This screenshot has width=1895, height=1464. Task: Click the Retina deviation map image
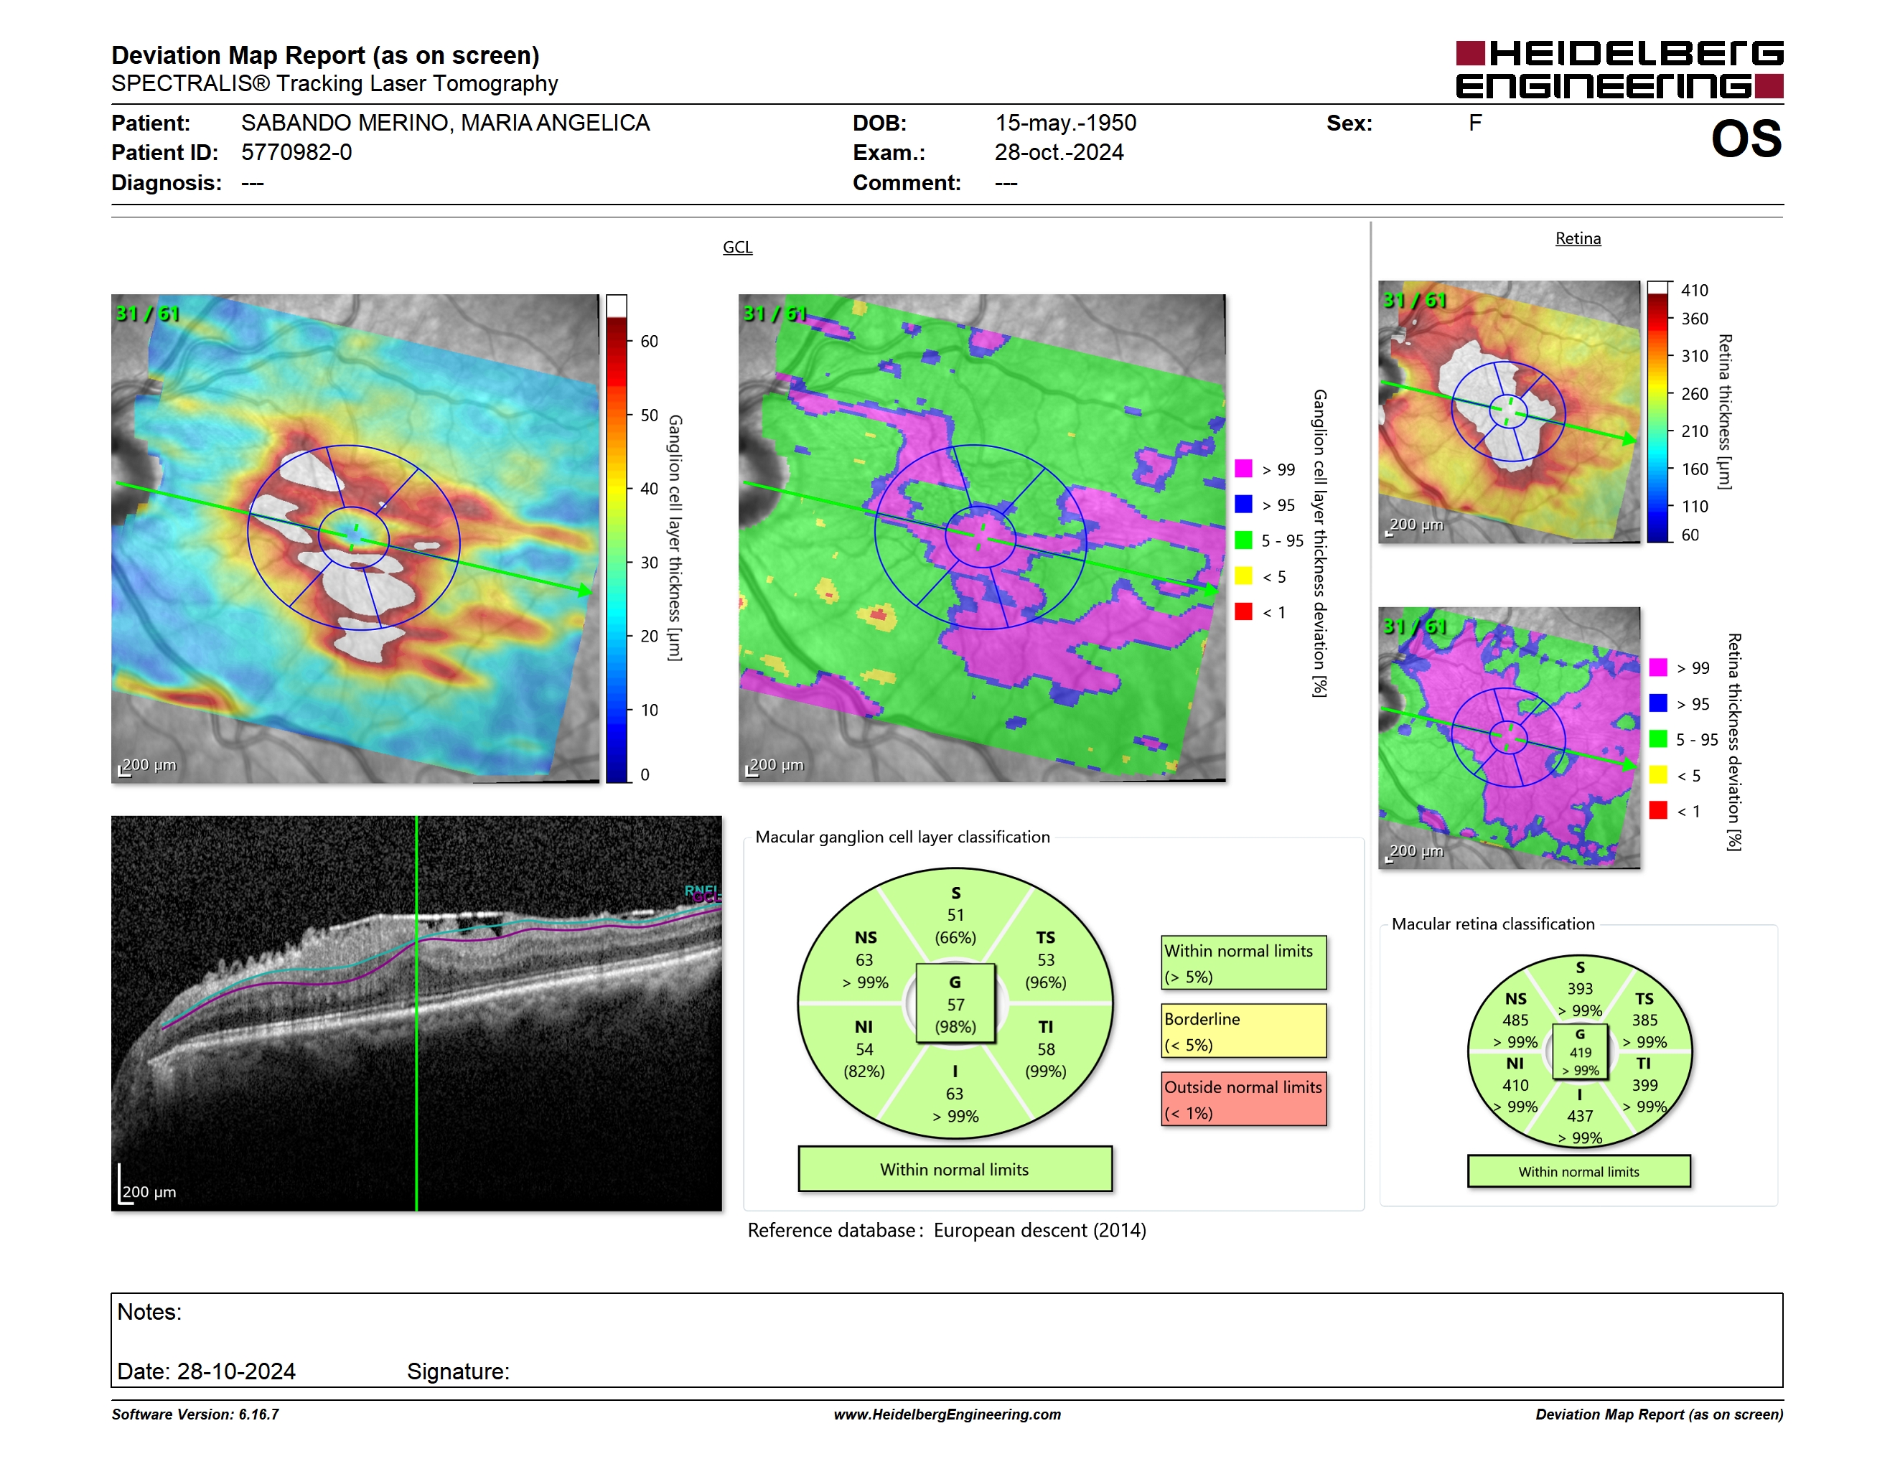pos(1509,738)
